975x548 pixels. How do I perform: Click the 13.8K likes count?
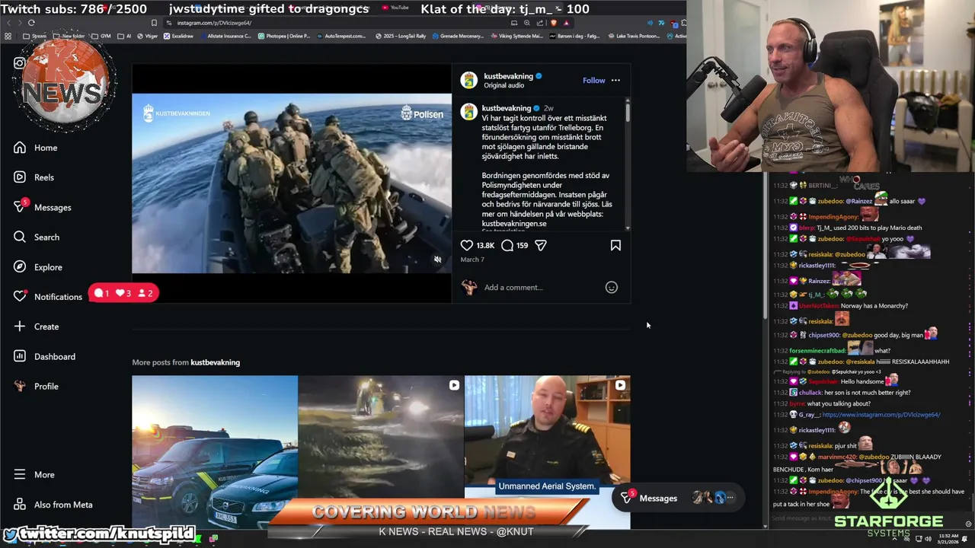point(485,245)
